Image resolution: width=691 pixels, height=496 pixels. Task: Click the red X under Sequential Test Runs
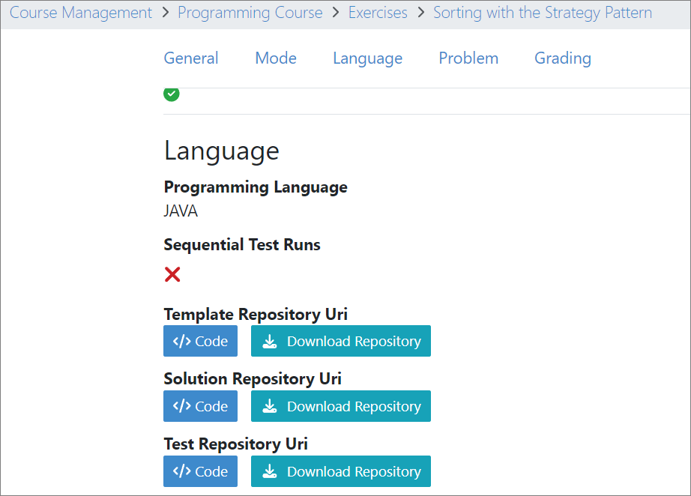click(x=172, y=274)
